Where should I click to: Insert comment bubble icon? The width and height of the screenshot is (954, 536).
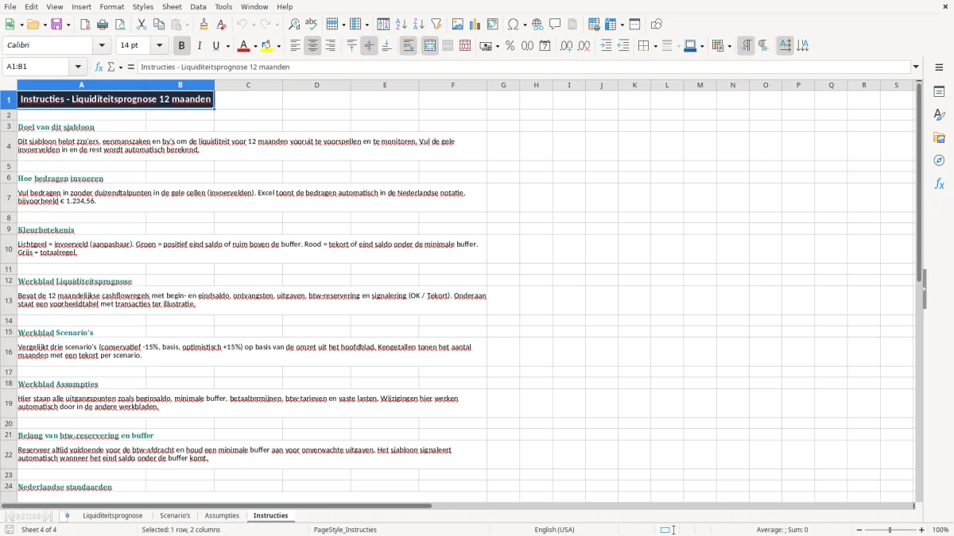(x=555, y=25)
